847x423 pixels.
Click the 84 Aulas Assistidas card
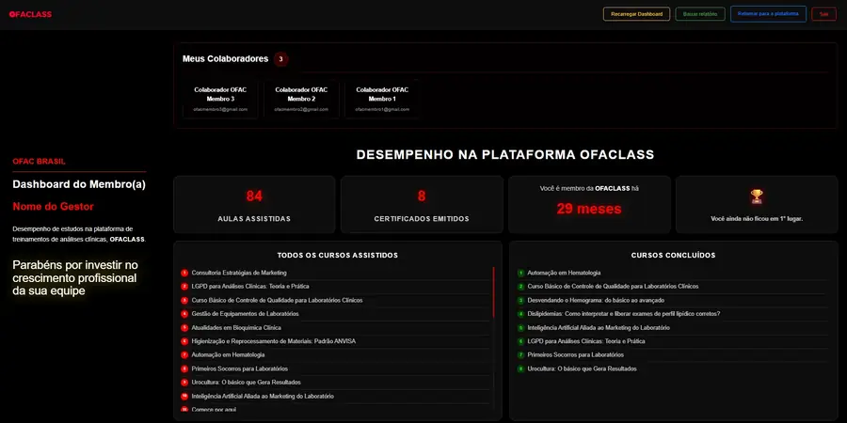point(254,205)
